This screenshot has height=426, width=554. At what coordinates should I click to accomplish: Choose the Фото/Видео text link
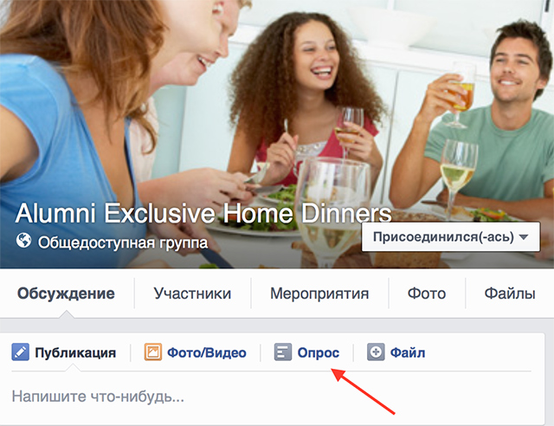tap(207, 352)
